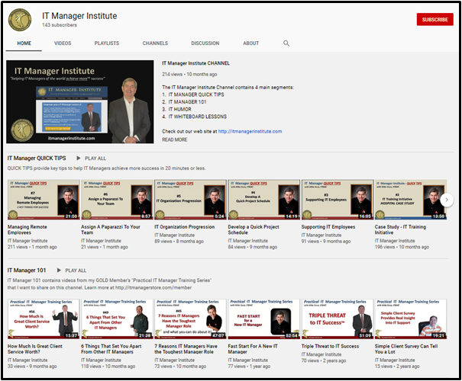Open the DISCUSSION tab
Screen dimensions: 462x381
(205, 43)
